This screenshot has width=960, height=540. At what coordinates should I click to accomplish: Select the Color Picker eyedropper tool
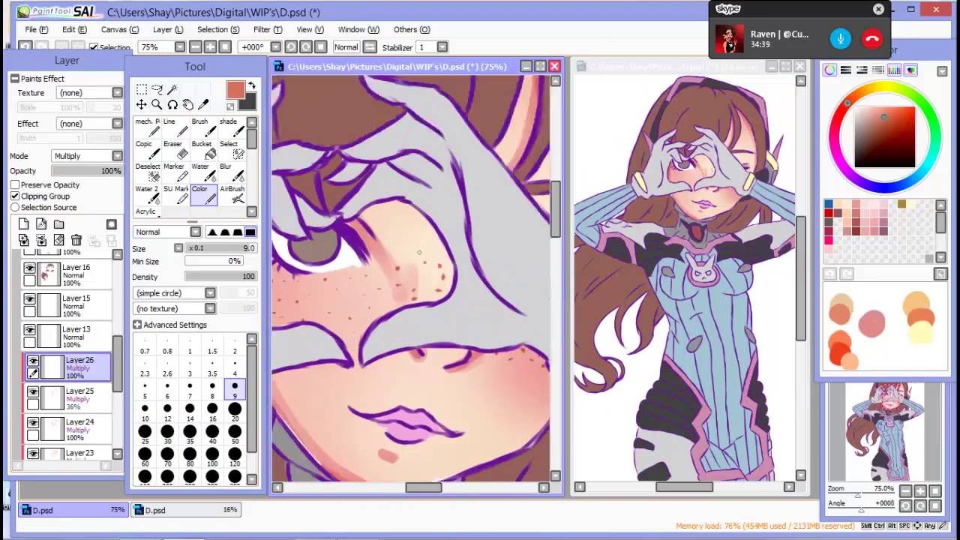pyautogui.click(x=203, y=105)
